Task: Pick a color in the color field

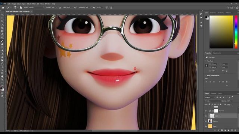Action: click(221, 32)
